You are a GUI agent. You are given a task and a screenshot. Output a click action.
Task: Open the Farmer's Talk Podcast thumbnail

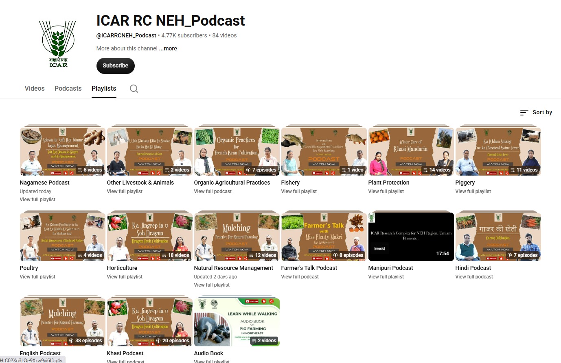tap(324, 237)
